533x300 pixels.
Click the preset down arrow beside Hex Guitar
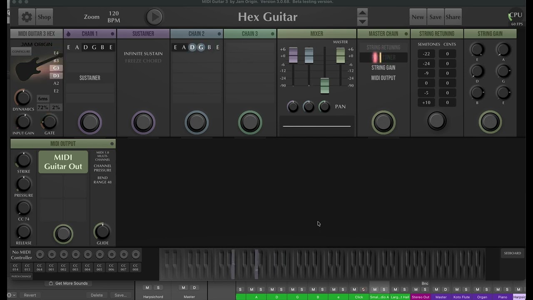coord(362,21)
